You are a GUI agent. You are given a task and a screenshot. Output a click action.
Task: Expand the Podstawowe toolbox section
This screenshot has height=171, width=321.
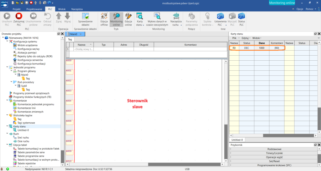274,149
